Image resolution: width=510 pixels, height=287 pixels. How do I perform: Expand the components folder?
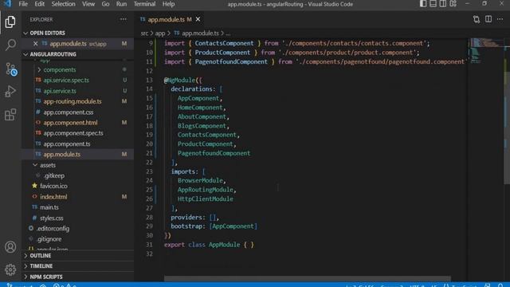pos(60,69)
